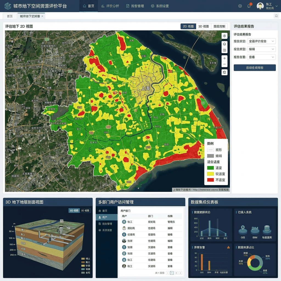
Task: Expand the 编辑 report type dropdown
Action: click(261, 49)
